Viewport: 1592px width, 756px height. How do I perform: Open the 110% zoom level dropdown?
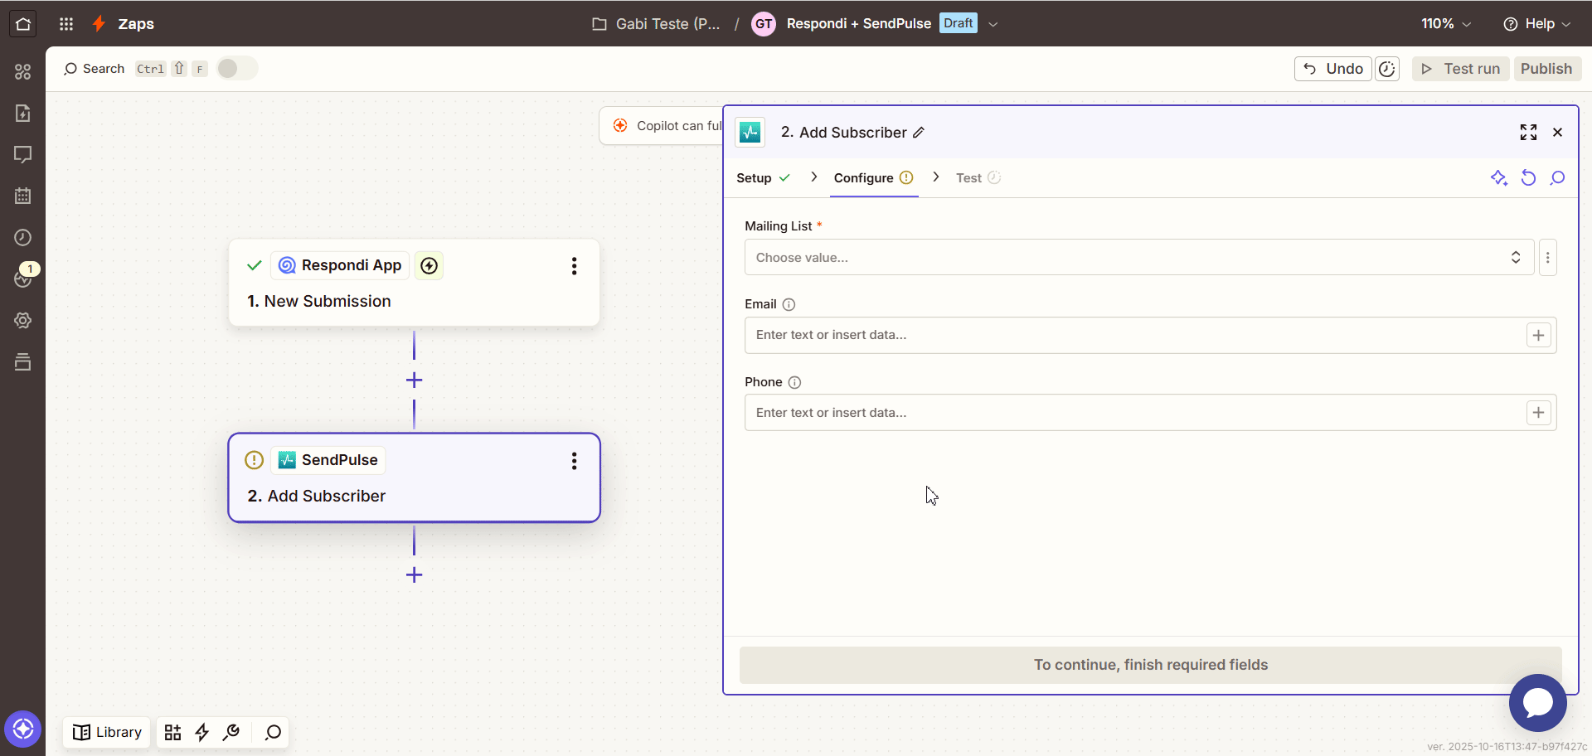[x=1446, y=24]
